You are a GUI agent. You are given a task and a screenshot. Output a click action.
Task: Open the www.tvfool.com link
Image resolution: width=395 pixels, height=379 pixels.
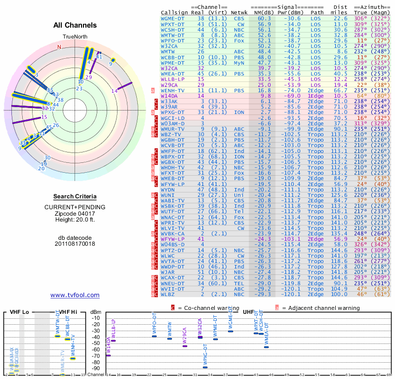pyautogui.click(x=75, y=295)
